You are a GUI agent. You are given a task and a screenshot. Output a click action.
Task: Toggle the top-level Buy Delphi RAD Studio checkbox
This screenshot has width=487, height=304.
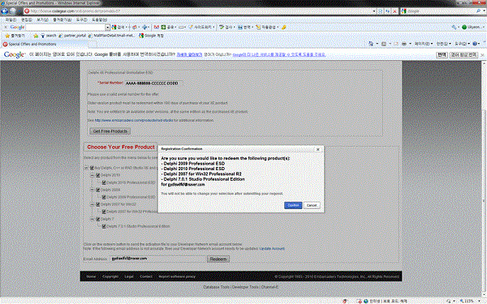(x=92, y=168)
